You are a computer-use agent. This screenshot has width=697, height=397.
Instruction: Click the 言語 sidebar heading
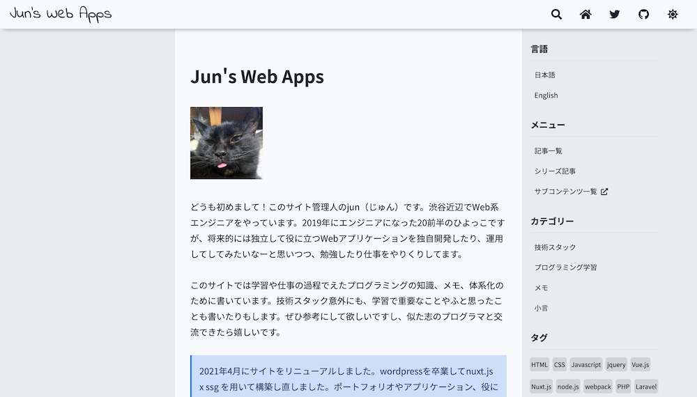click(x=539, y=49)
